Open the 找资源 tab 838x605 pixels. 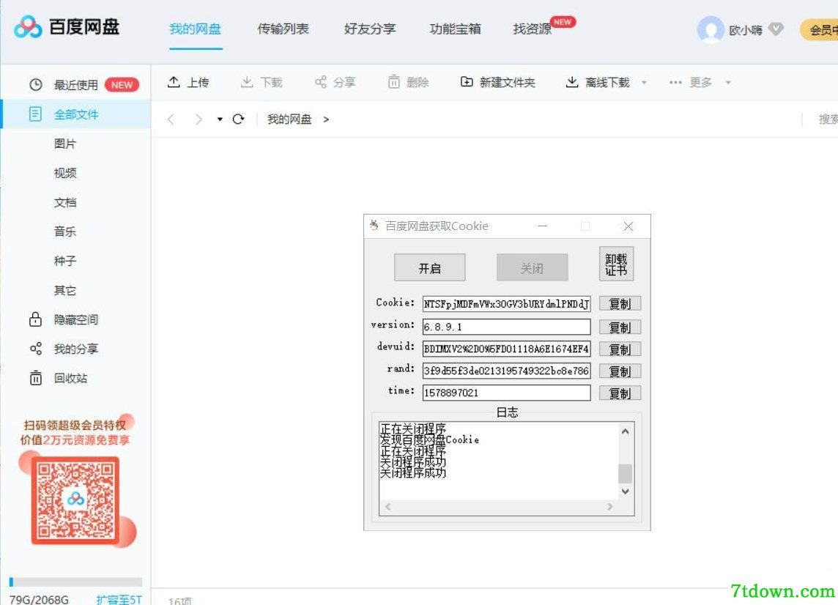point(533,29)
